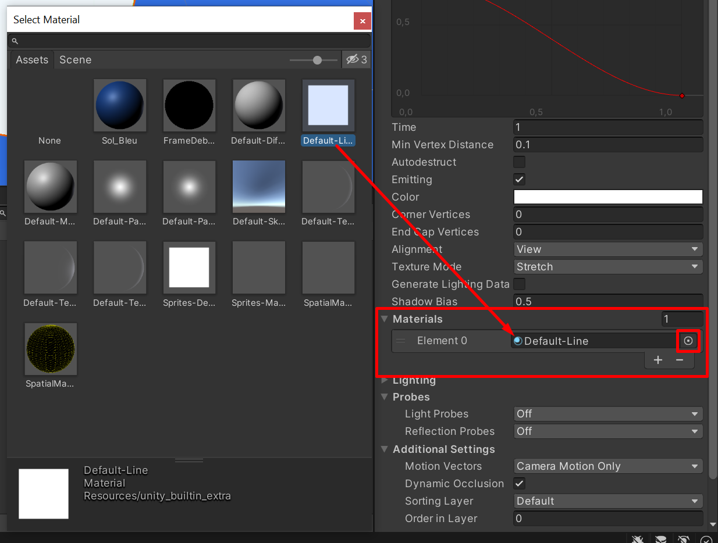Image resolution: width=718 pixels, height=543 pixels.
Task: Click the End Cap Vertices field
Action: 608,231
